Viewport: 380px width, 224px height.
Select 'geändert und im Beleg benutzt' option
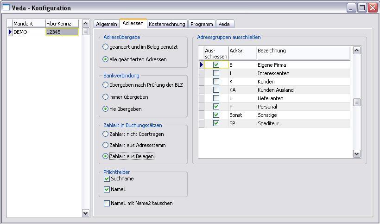pyautogui.click(x=106, y=47)
